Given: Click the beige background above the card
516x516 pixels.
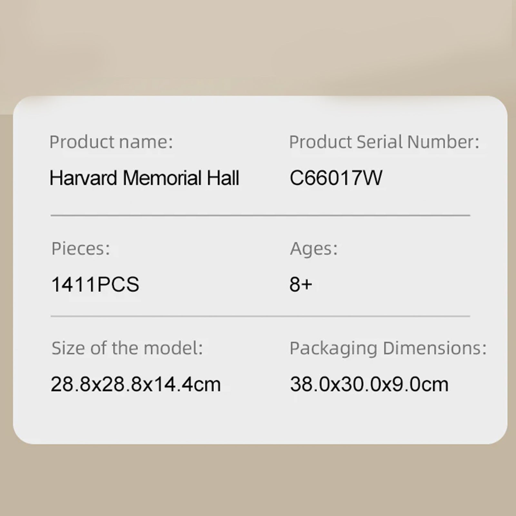Looking at the screenshot, I should click(x=258, y=48).
